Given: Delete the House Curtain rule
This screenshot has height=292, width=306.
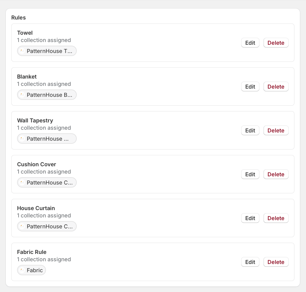Looking at the screenshot, I should (x=276, y=218).
